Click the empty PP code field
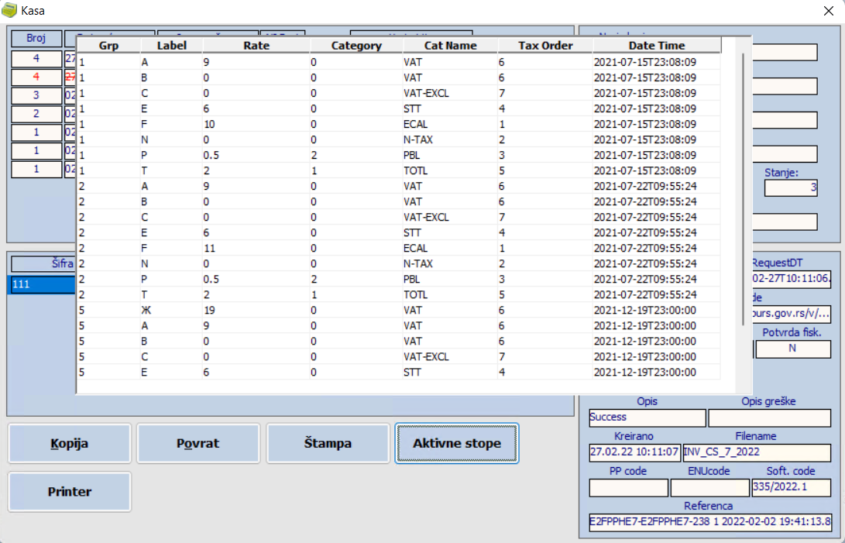845x543 pixels. click(628, 487)
